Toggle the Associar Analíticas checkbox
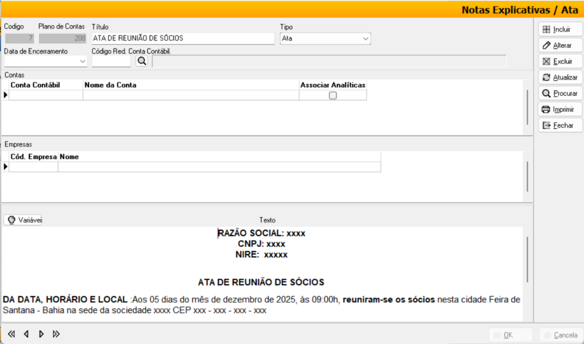Viewport: 584px width, 344px height. point(333,96)
